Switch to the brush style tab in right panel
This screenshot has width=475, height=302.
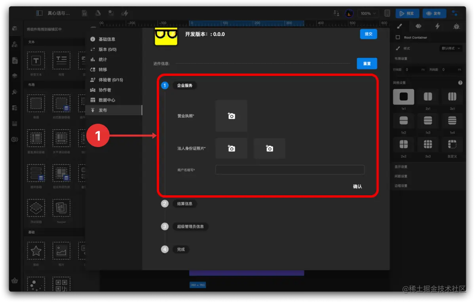pos(399,26)
